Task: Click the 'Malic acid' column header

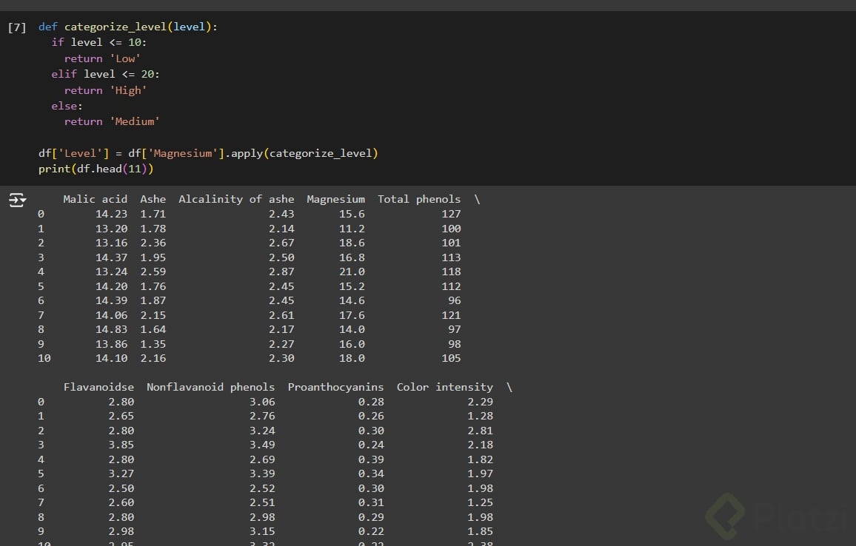Action: [x=95, y=199]
